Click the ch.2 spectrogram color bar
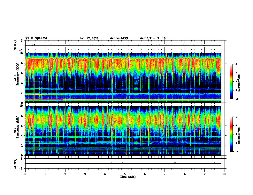 pyautogui.click(x=231, y=134)
